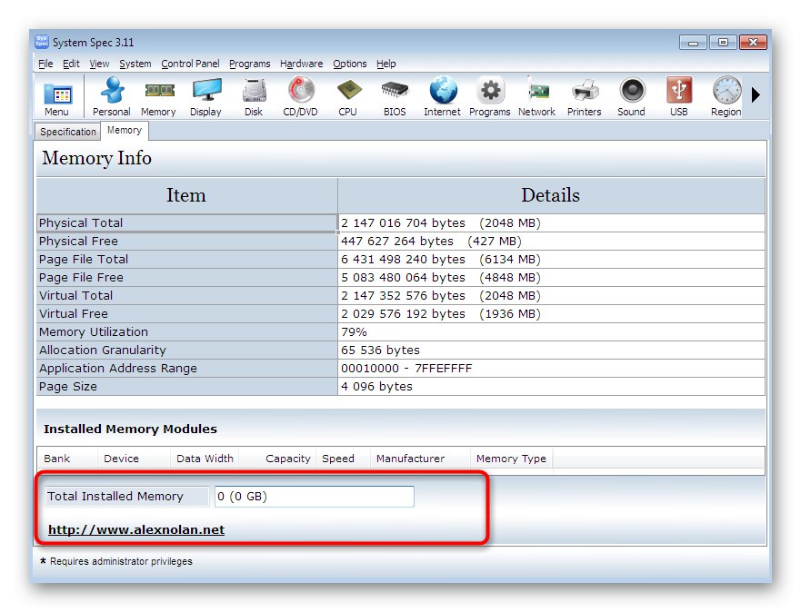Click the Total Installed Memory value field
The width and height of the screenshot is (801, 612).
pos(315,497)
